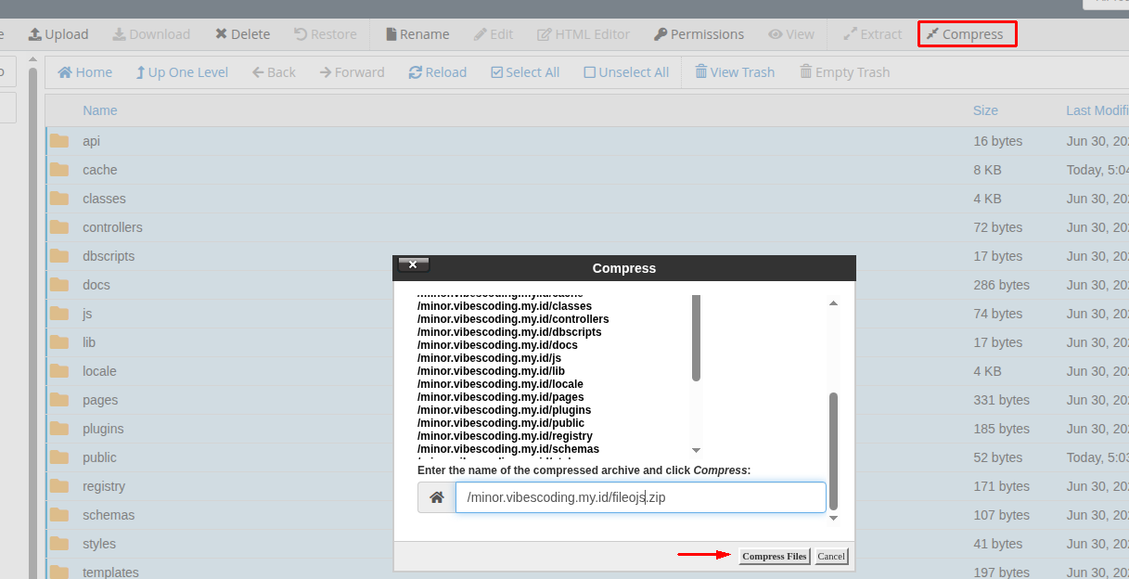The height and width of the screenshot is (579, 1129).
Task: Open the HTML Editor
Action: pos(584,34)
